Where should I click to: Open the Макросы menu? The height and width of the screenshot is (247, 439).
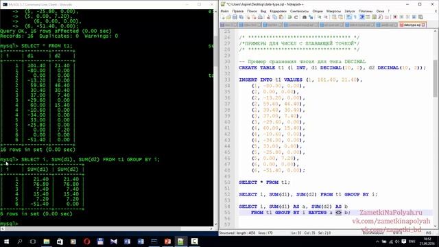pos(333,11)
